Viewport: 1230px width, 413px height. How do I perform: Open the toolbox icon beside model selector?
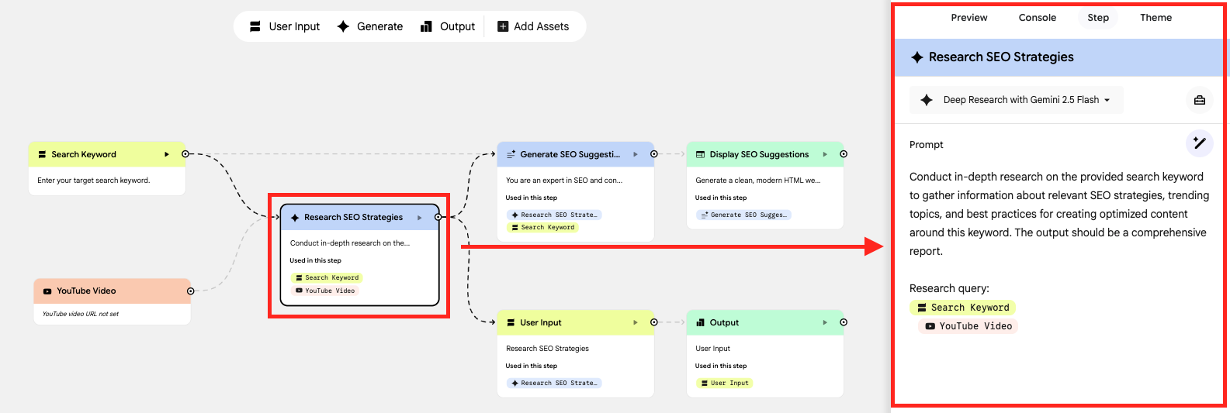coord(1199,100)
